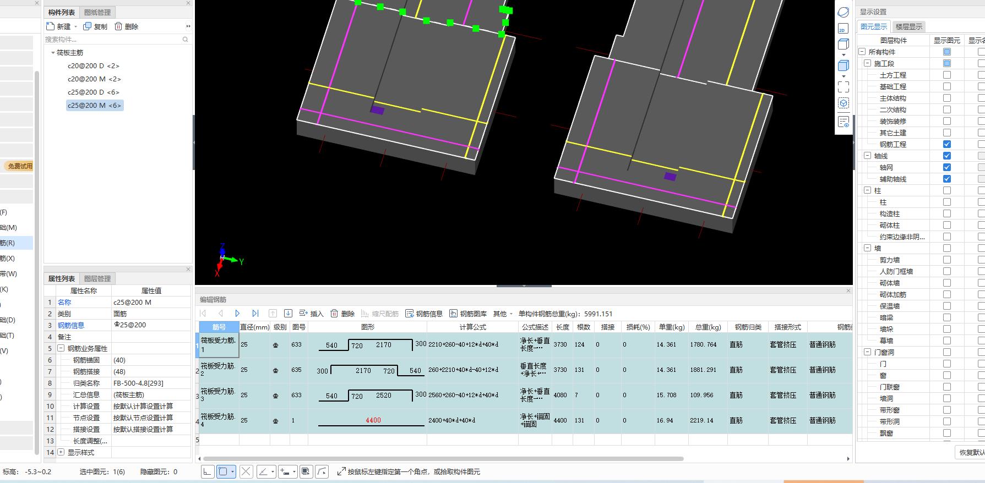This screenshot has width=985, height=483.
Task: Uncheck 钢筋工程 display checkbox
Action: point(947,144)
